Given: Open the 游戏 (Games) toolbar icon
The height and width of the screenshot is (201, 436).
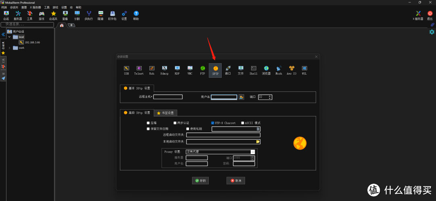Looking at the screenshot, I should click(42, 16).
